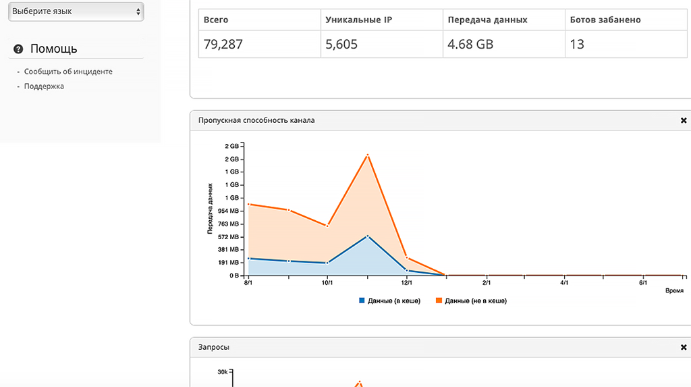Close the 'Запросы' panel

pos(683,347)
